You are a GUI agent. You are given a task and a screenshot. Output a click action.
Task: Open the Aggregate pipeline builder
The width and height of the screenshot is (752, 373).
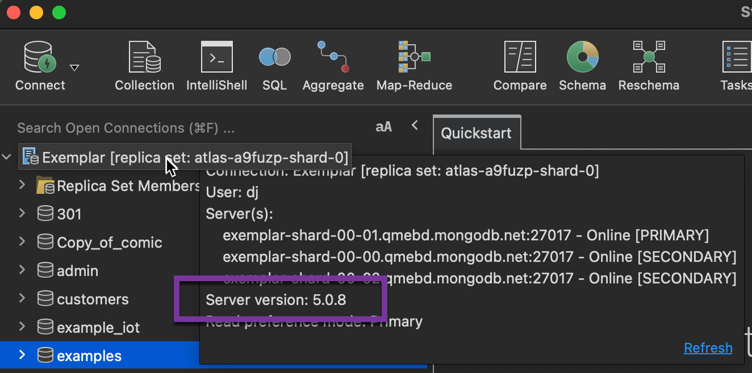tap(333, 62)
